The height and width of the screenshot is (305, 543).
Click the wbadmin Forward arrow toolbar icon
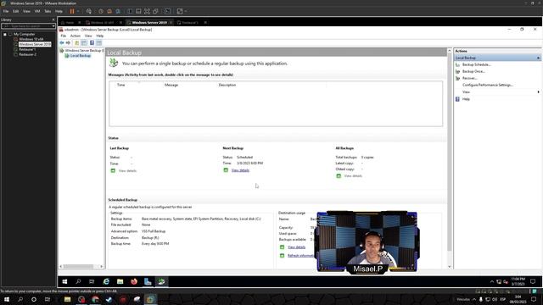[68, 43]
